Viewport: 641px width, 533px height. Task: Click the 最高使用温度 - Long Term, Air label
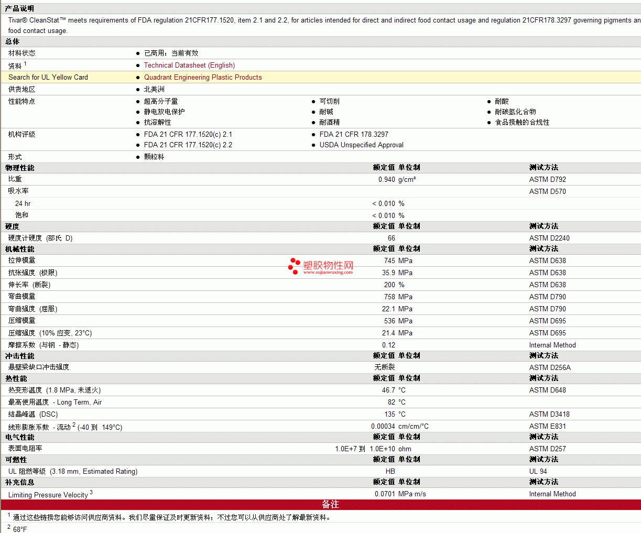pos(55,402)
